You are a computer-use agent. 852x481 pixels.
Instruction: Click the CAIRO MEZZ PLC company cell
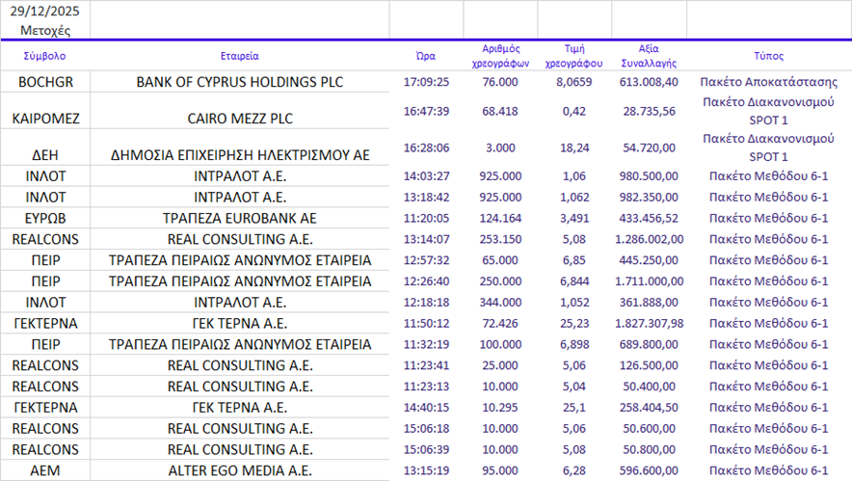coord(240,119)
